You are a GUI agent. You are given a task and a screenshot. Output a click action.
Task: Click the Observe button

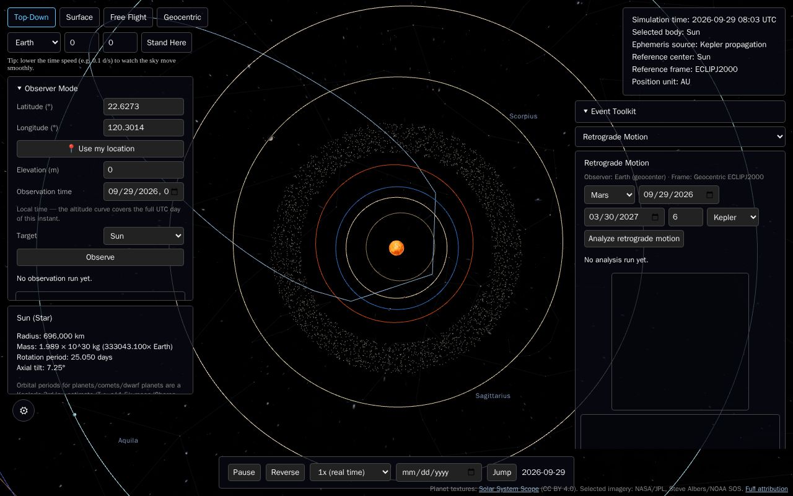pos(100,257)
